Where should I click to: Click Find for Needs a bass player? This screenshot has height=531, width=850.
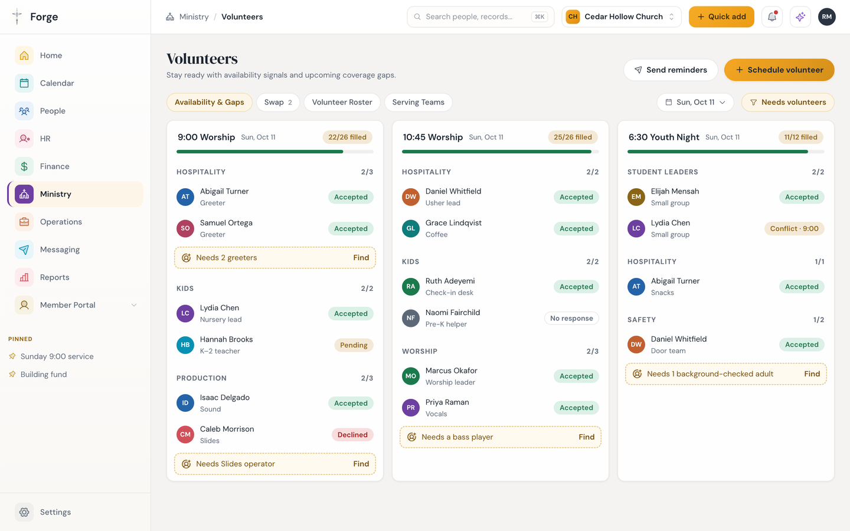pos(587,437)
